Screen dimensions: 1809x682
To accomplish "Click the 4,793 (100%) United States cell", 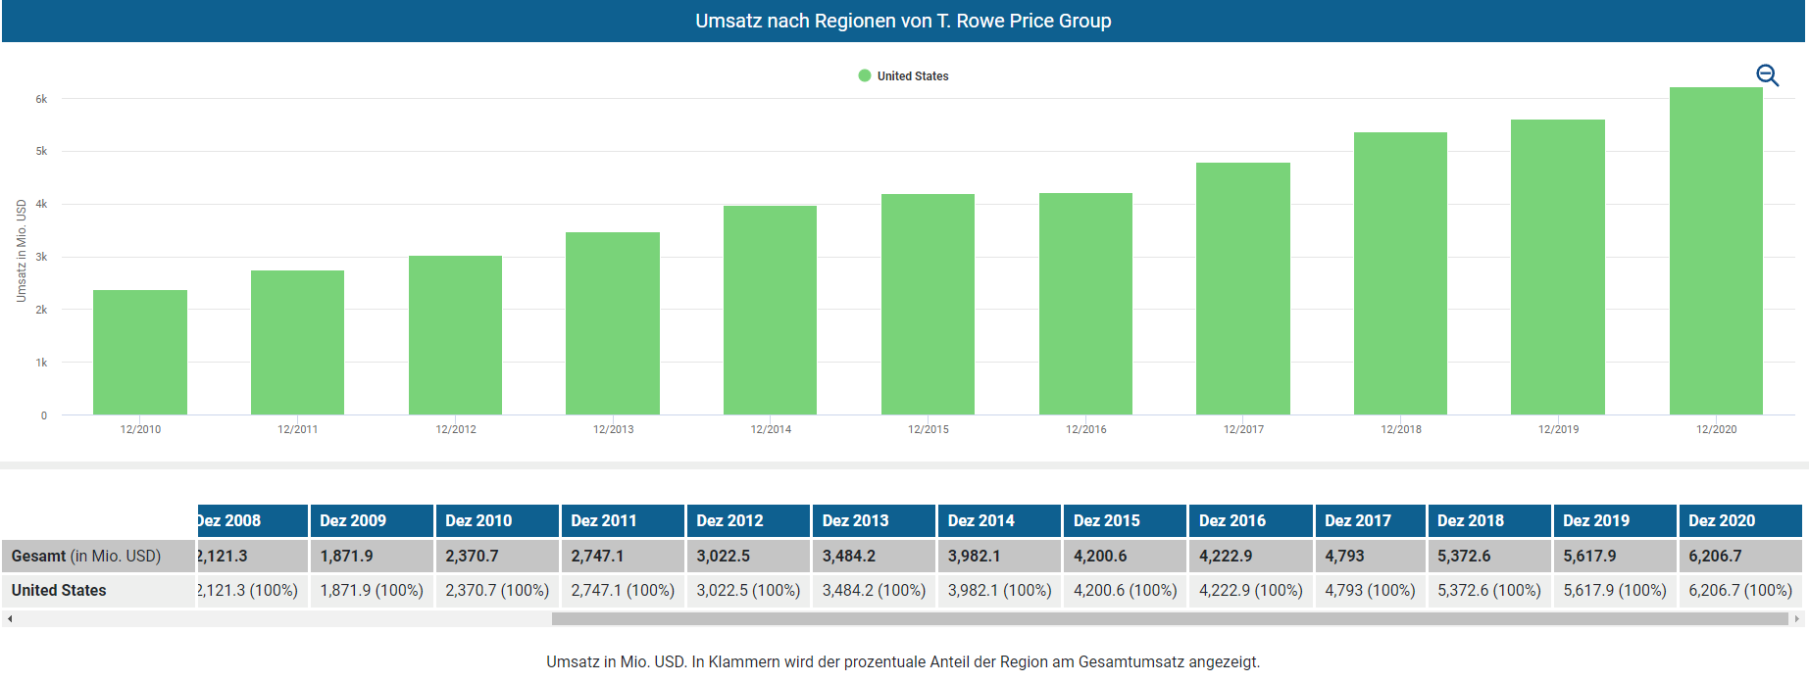I will [x=1370, y=591].
